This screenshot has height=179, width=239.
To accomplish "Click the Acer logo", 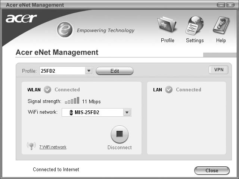I will [x=21, y=18].
